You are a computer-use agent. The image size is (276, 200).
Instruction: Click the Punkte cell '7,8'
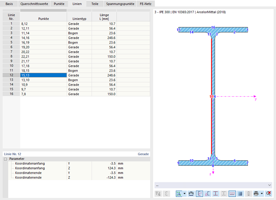tap(44, 94)
